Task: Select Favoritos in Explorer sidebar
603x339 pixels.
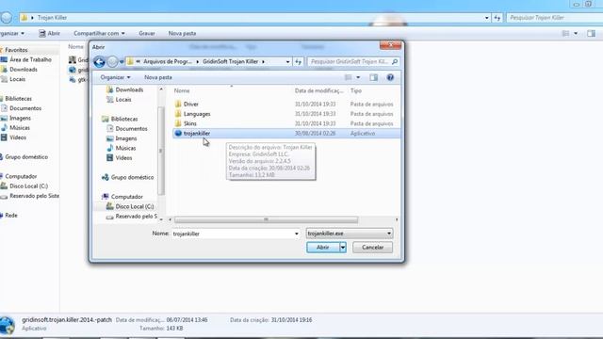Action: 16,50
